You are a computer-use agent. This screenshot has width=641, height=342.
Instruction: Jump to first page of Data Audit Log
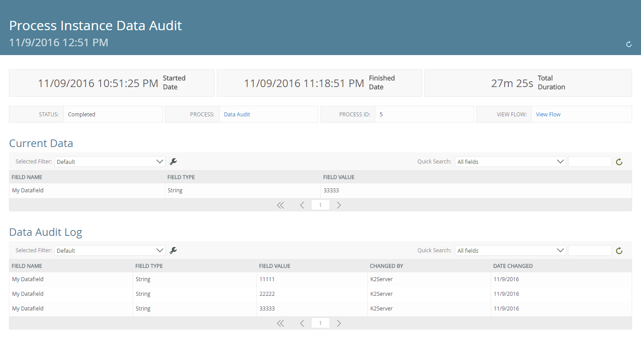click(280, 323)
